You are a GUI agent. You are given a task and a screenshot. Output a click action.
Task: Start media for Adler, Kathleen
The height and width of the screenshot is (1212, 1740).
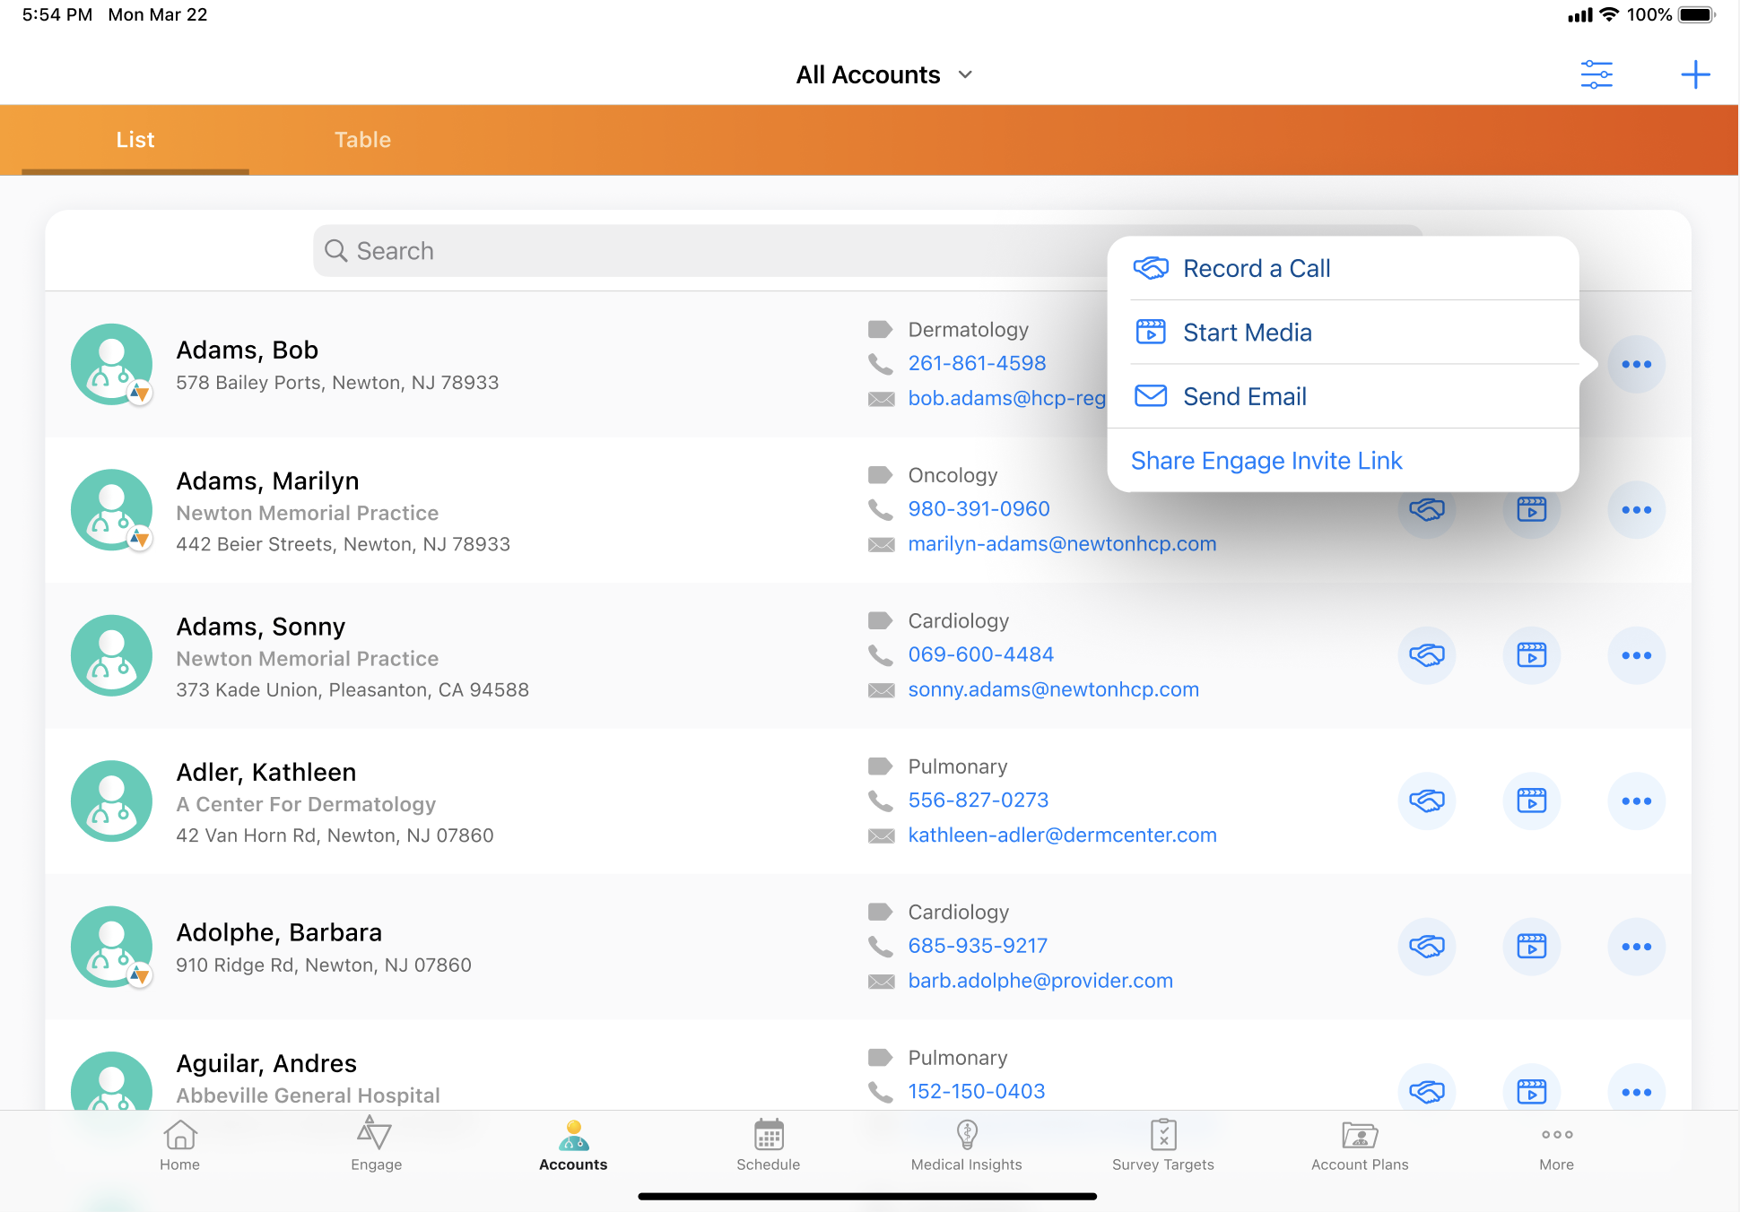[x=1531, y=801]
